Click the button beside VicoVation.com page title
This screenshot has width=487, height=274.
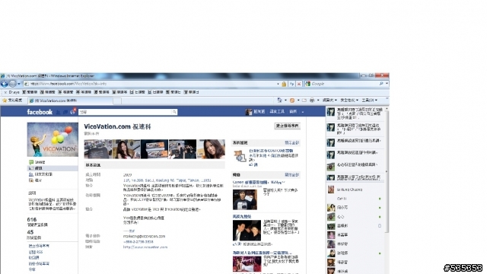288,126
